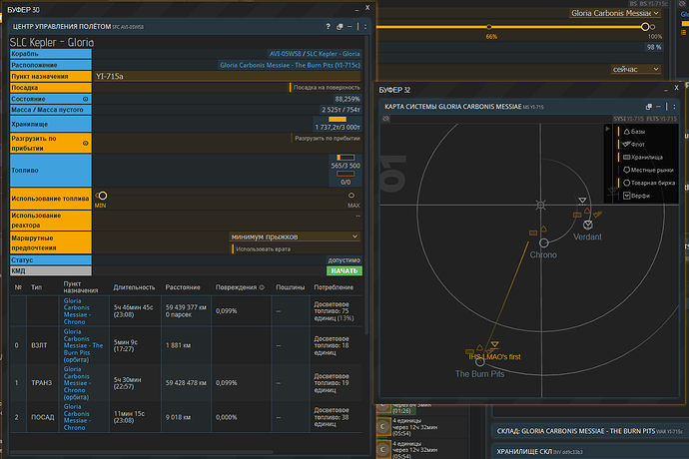
Task: Click the central star on the system map
Action: [540, 205]
